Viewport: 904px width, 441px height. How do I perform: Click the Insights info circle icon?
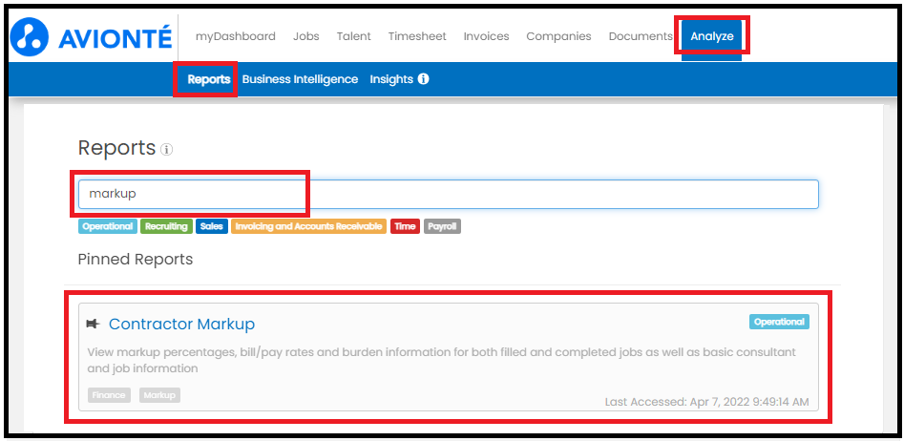(x=423, y=79)
